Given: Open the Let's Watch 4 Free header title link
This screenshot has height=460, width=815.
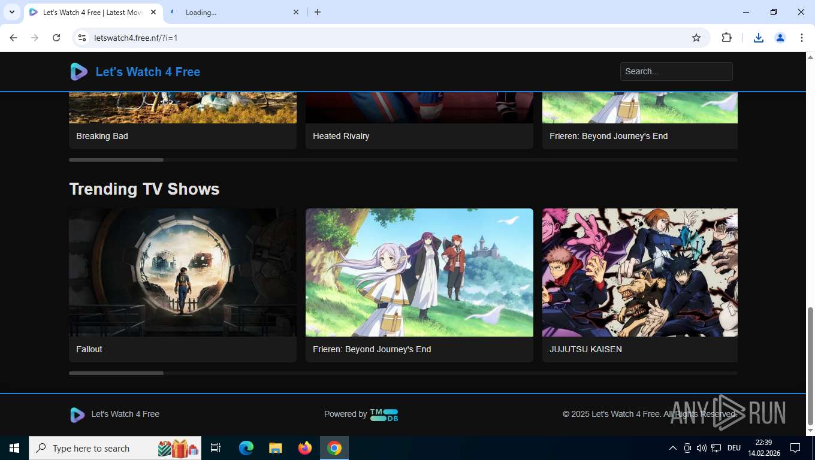Looking at the screenshot, I should click(148, 72).
